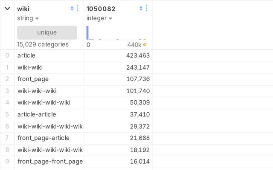Select the 'front_page' cell
This screenshot has height=170, width=273.
pos(33,79)
